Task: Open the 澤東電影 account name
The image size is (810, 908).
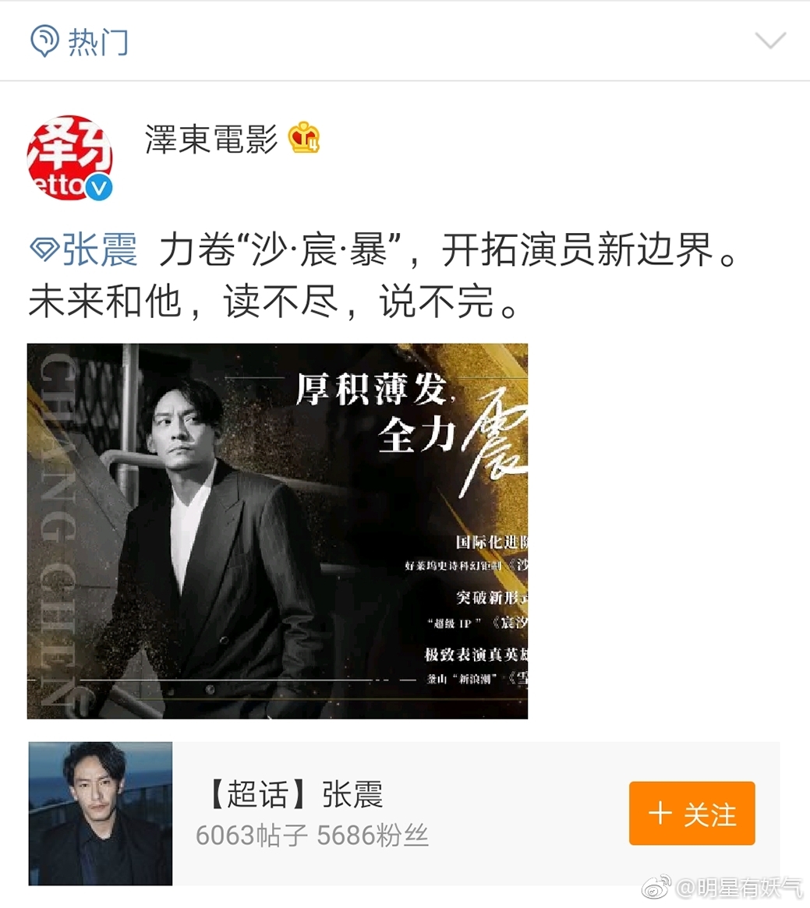Action: tap(211, 139)
